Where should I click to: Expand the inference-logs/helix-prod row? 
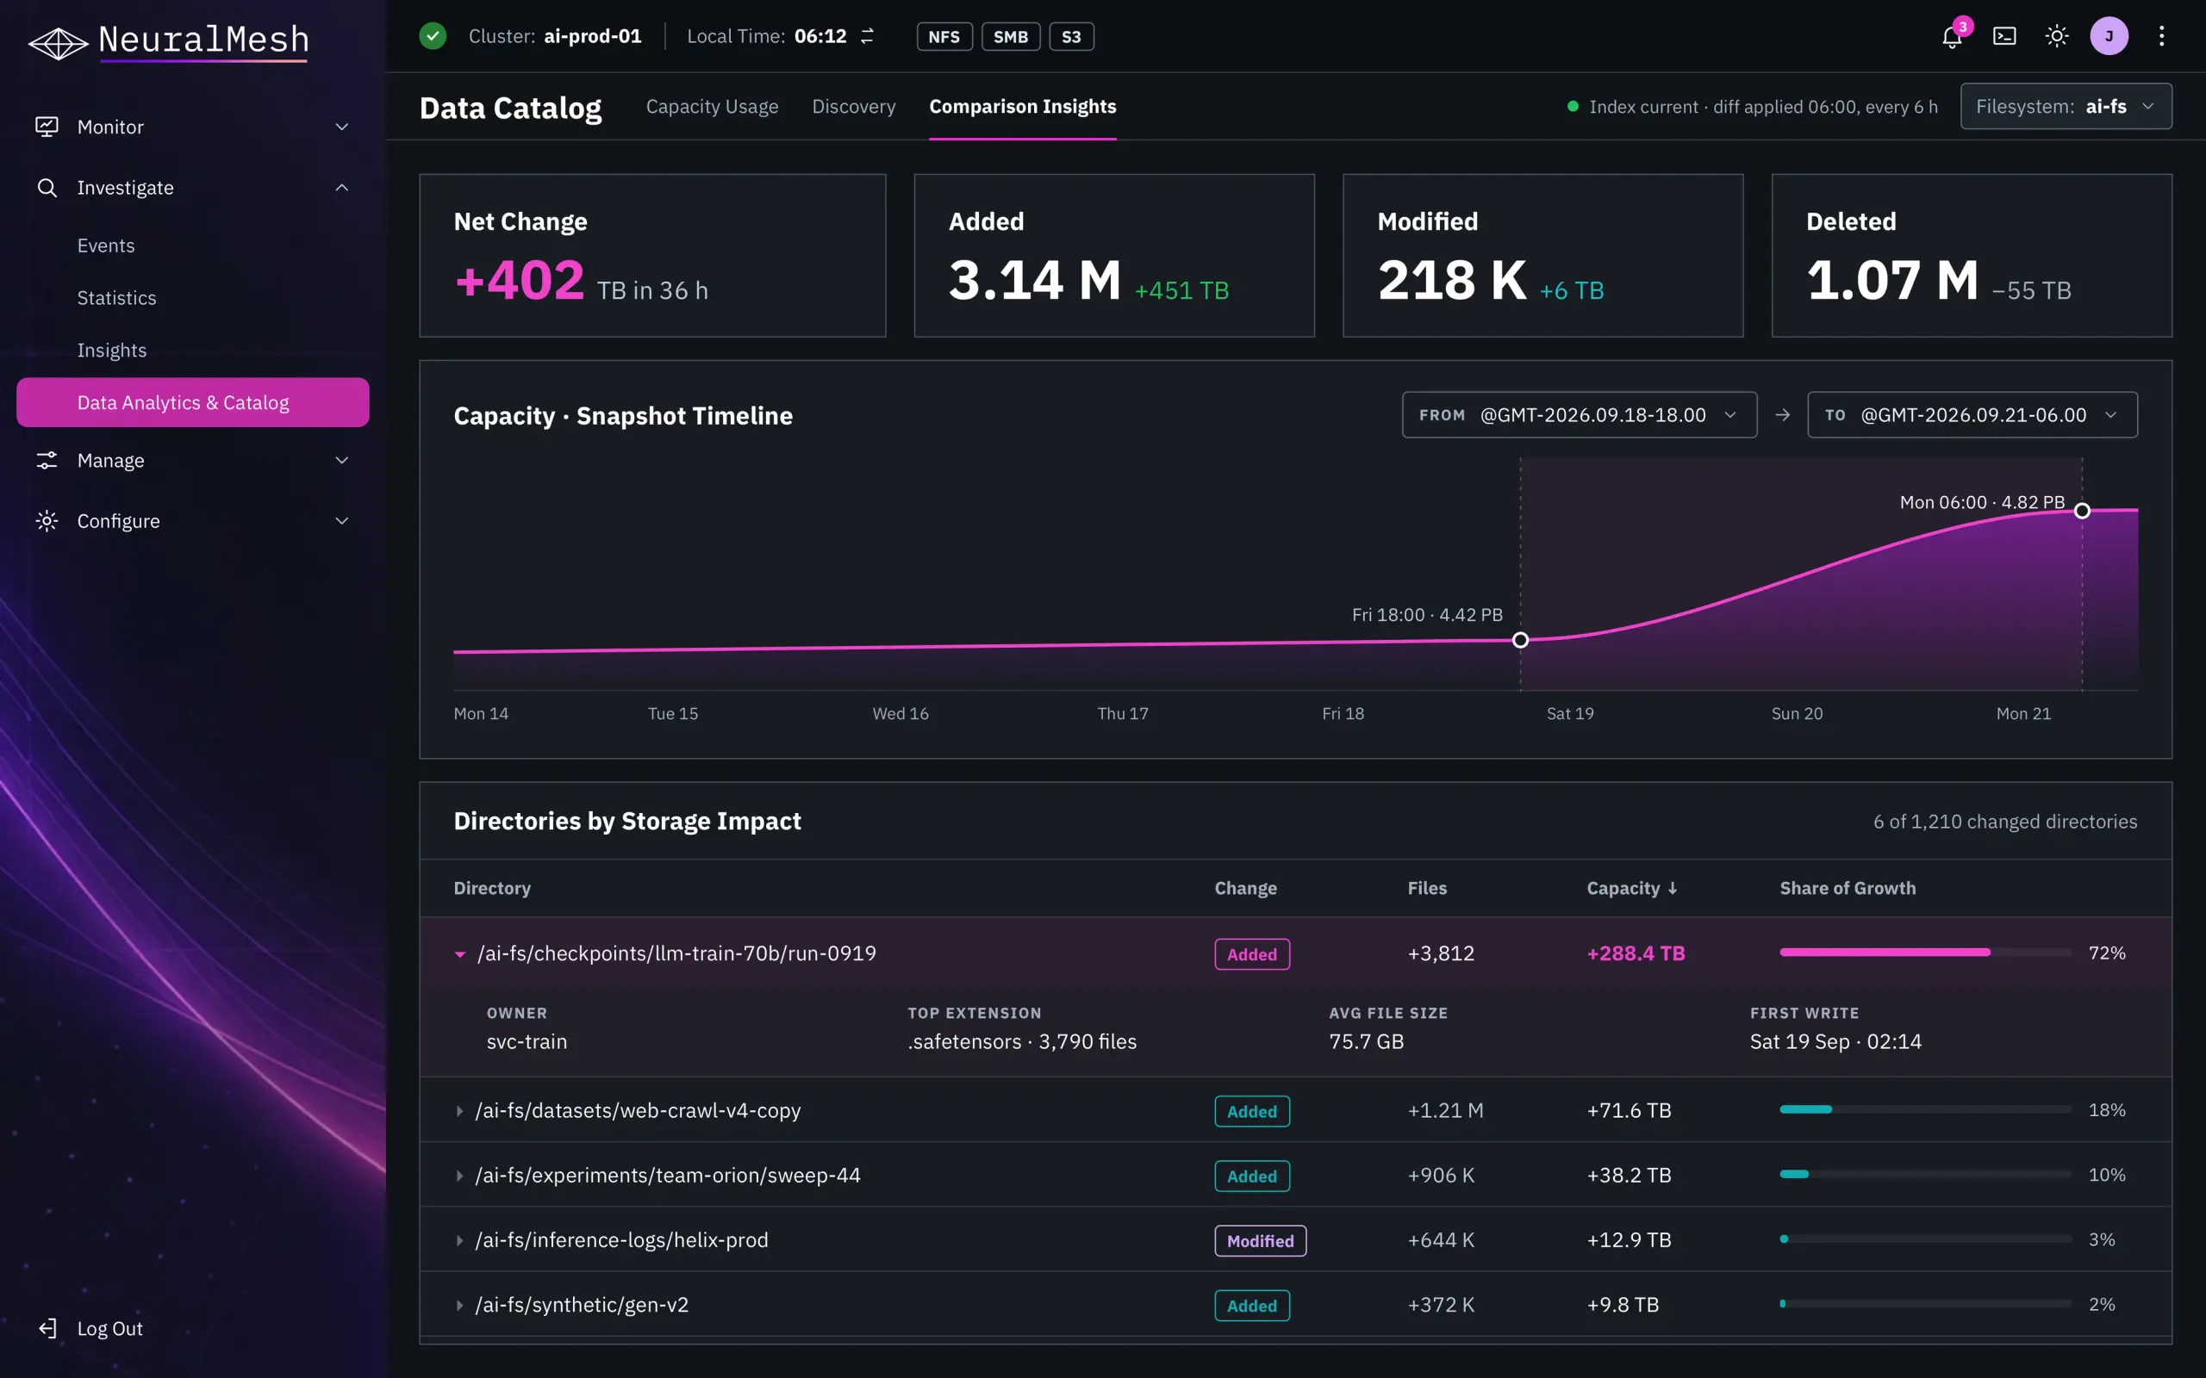[x=459, y=1240]
